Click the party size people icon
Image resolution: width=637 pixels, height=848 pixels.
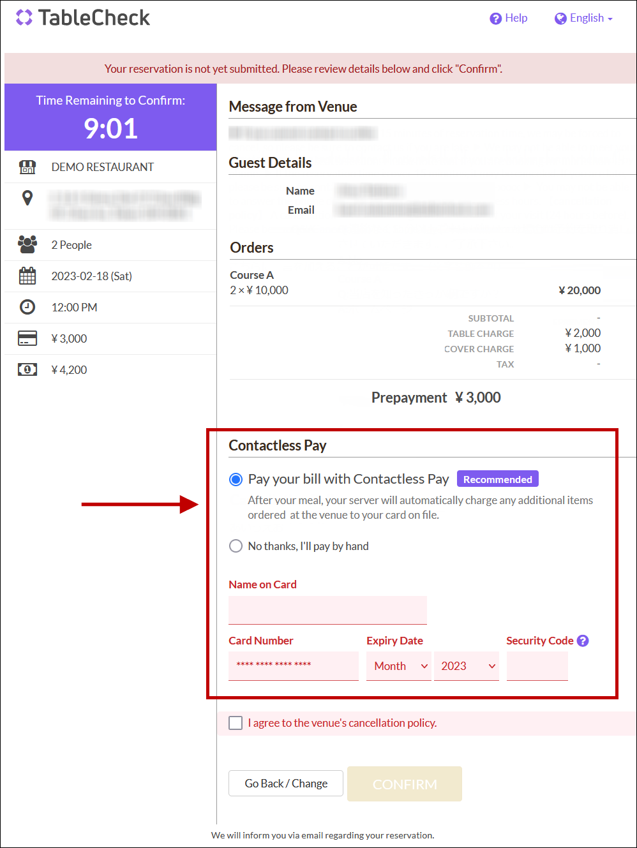(27, 244)
